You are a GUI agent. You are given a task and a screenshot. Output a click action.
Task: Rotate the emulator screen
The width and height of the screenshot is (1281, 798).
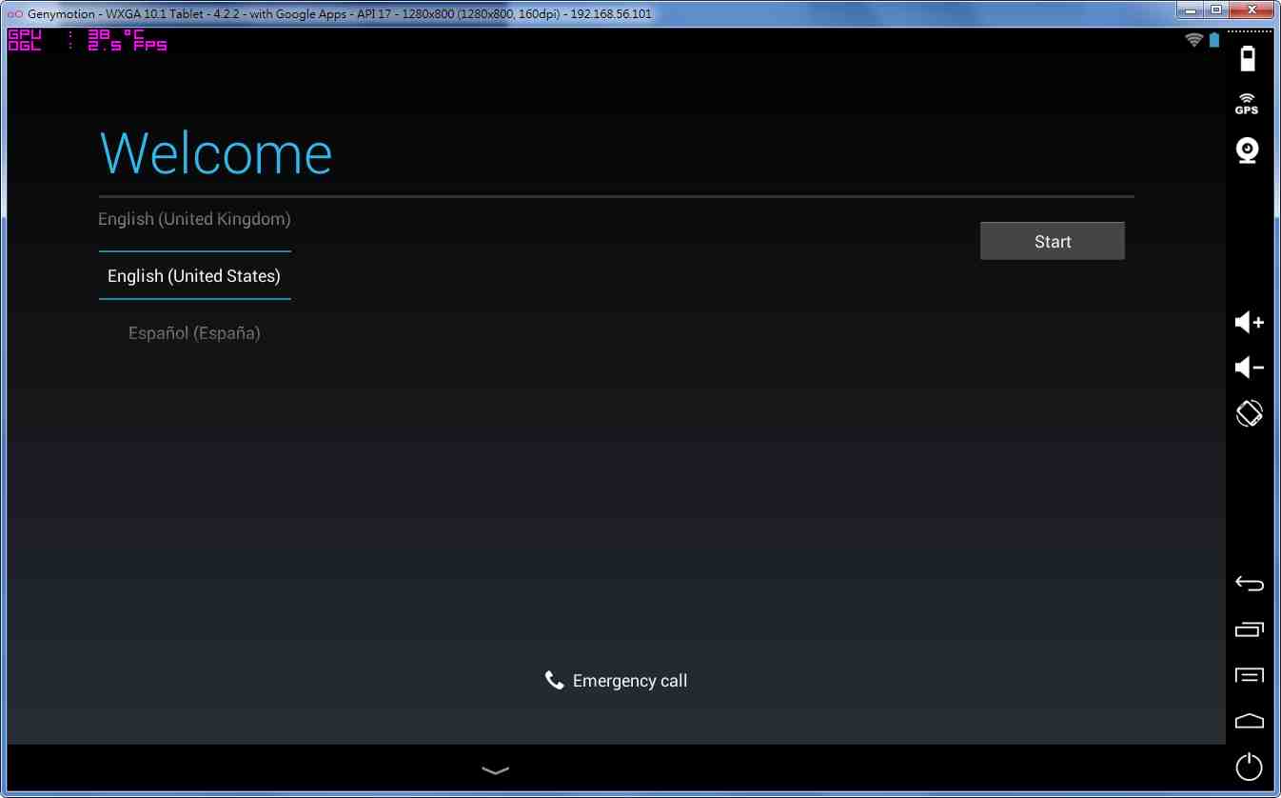point(1249,413)
